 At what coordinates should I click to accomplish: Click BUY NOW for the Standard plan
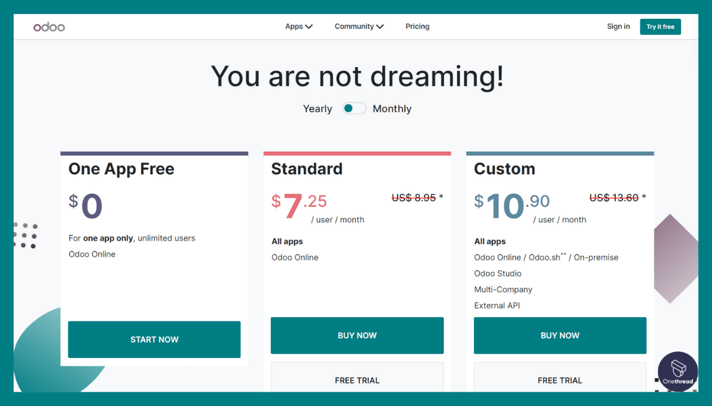(x=357, y=335)
